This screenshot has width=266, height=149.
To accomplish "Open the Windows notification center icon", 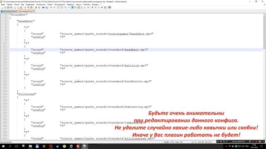I will pos(261,146).
